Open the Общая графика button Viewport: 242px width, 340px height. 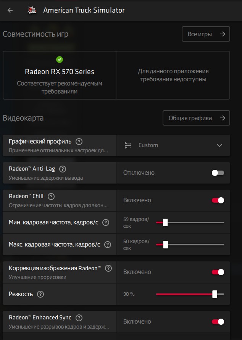coord(196,118)
